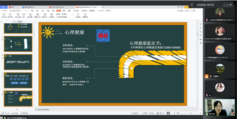This screenshot has width=237, height=119.
Task: Click the phone remote (手机遥控) icon
Action: (78, 15)
